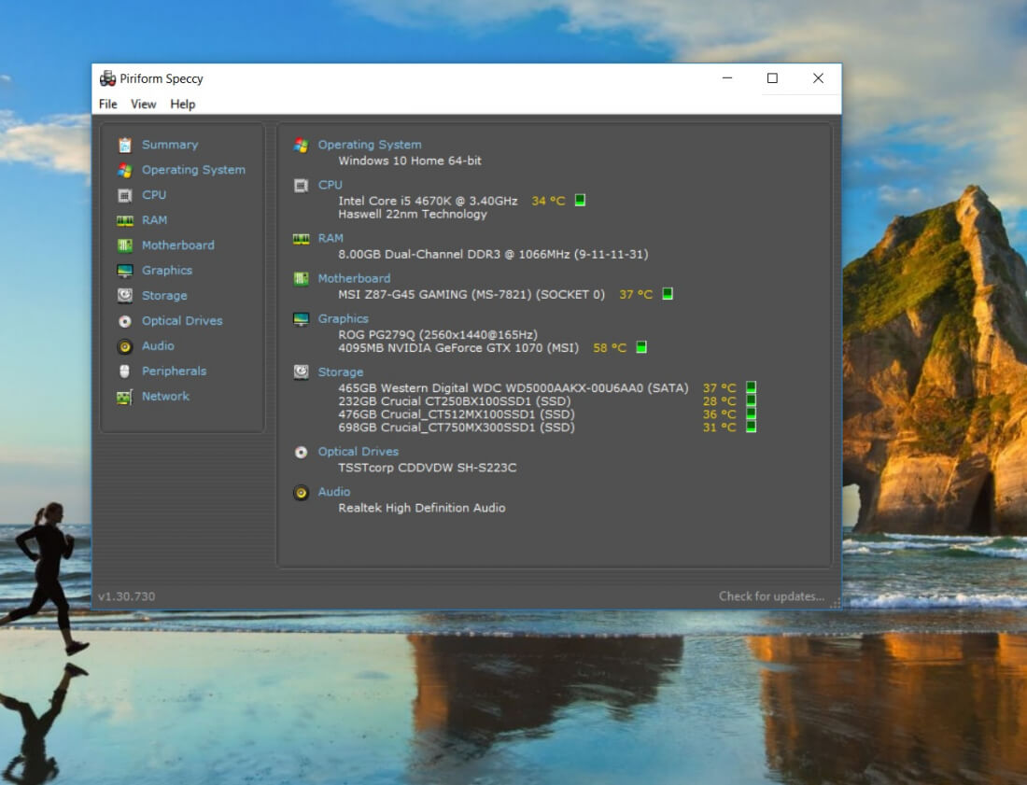
Task: Click the CT250BX100SSD1 temperature indicator icon
Action: tap(752, 400)
